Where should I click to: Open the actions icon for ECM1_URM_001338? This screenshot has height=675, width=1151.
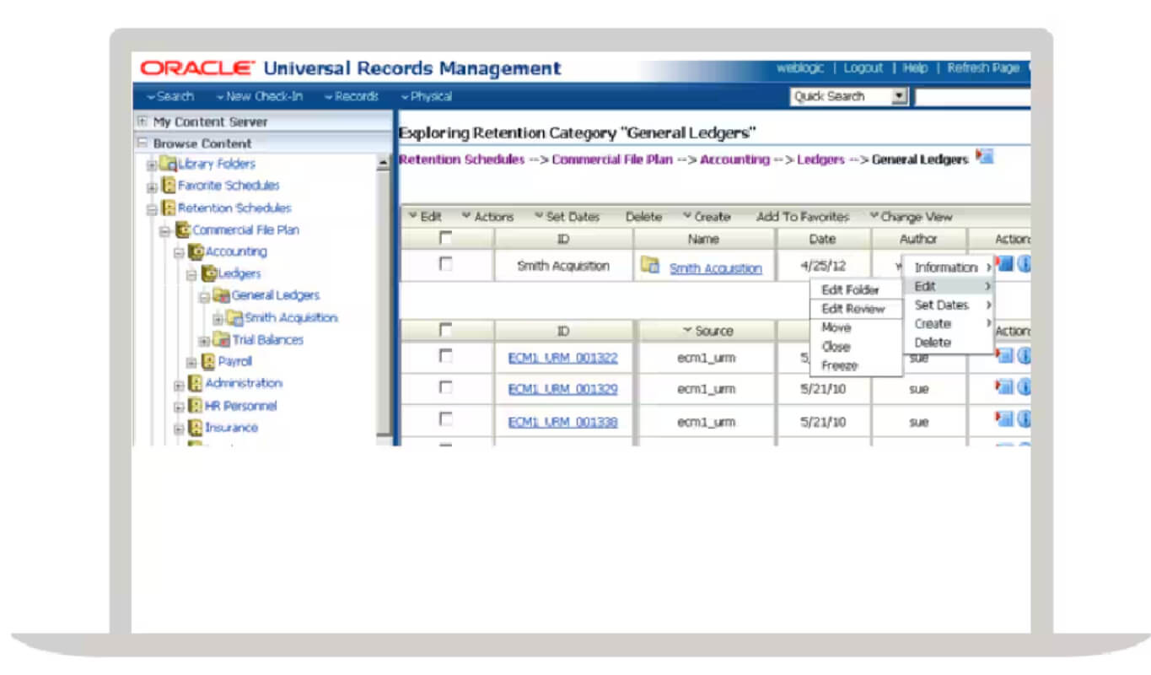click(1004, 419)
